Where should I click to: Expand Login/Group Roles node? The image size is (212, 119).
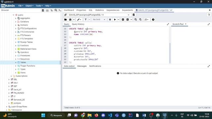tap(7, 106)
